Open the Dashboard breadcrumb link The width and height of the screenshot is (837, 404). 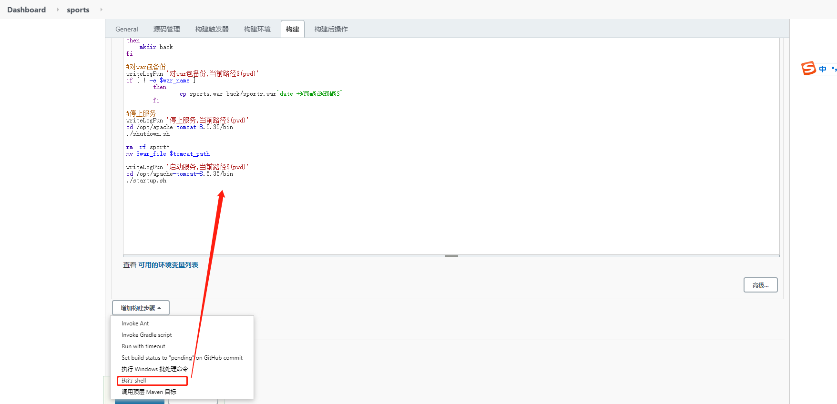27,10
